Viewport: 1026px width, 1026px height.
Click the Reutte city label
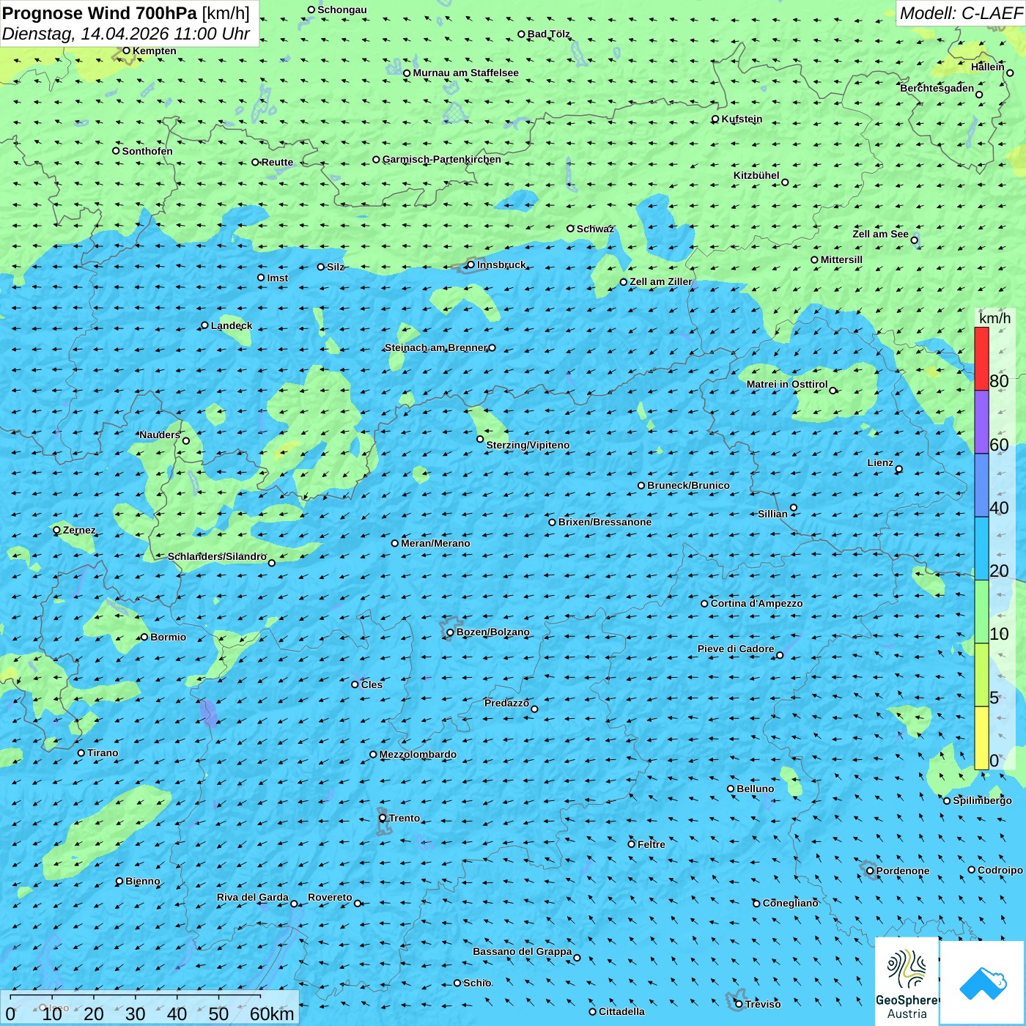[277, 162]
